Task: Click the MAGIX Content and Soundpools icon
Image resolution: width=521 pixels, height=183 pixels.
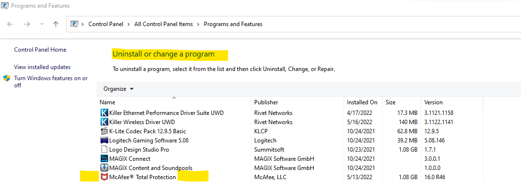Action: (104, 168)
